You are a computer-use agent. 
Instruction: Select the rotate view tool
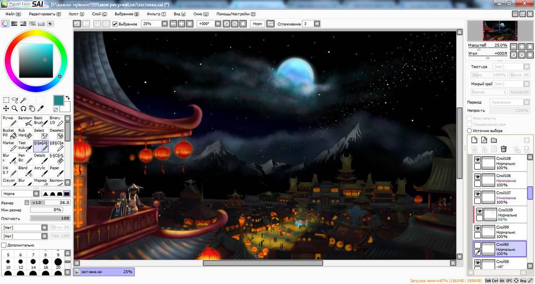[x=23, y=108]
